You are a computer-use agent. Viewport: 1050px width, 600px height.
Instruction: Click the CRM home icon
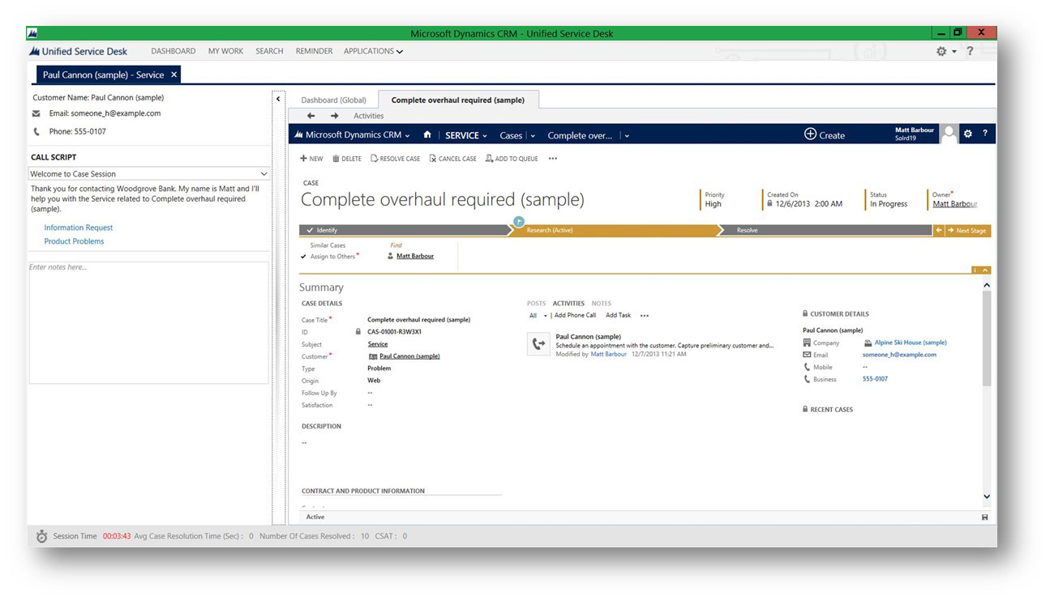click(427, 135)
